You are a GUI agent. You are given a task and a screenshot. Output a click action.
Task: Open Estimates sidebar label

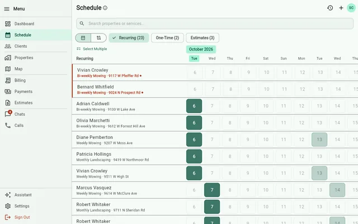point(23,102)
